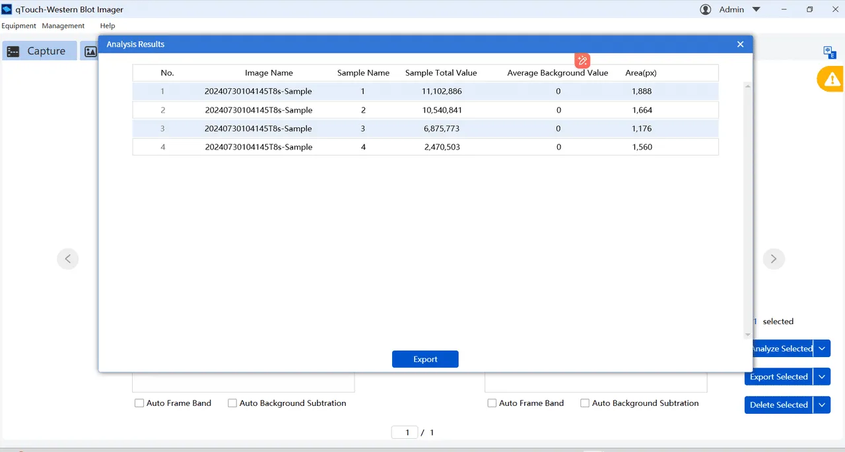Screen dimensions: 845x452
Task: Click the Delete Selected button
Action: pos(778,405)
